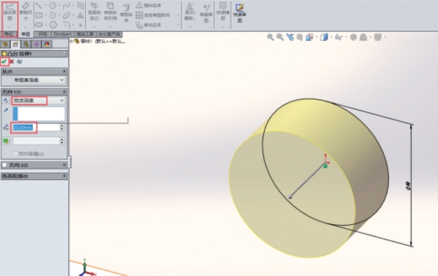Select the Smart Dimension (智能尺寸) tool
The image size is (438, 276).
tap(25, 12)
